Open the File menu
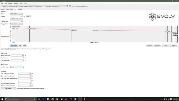179x101 pixels. pos(2,3)
